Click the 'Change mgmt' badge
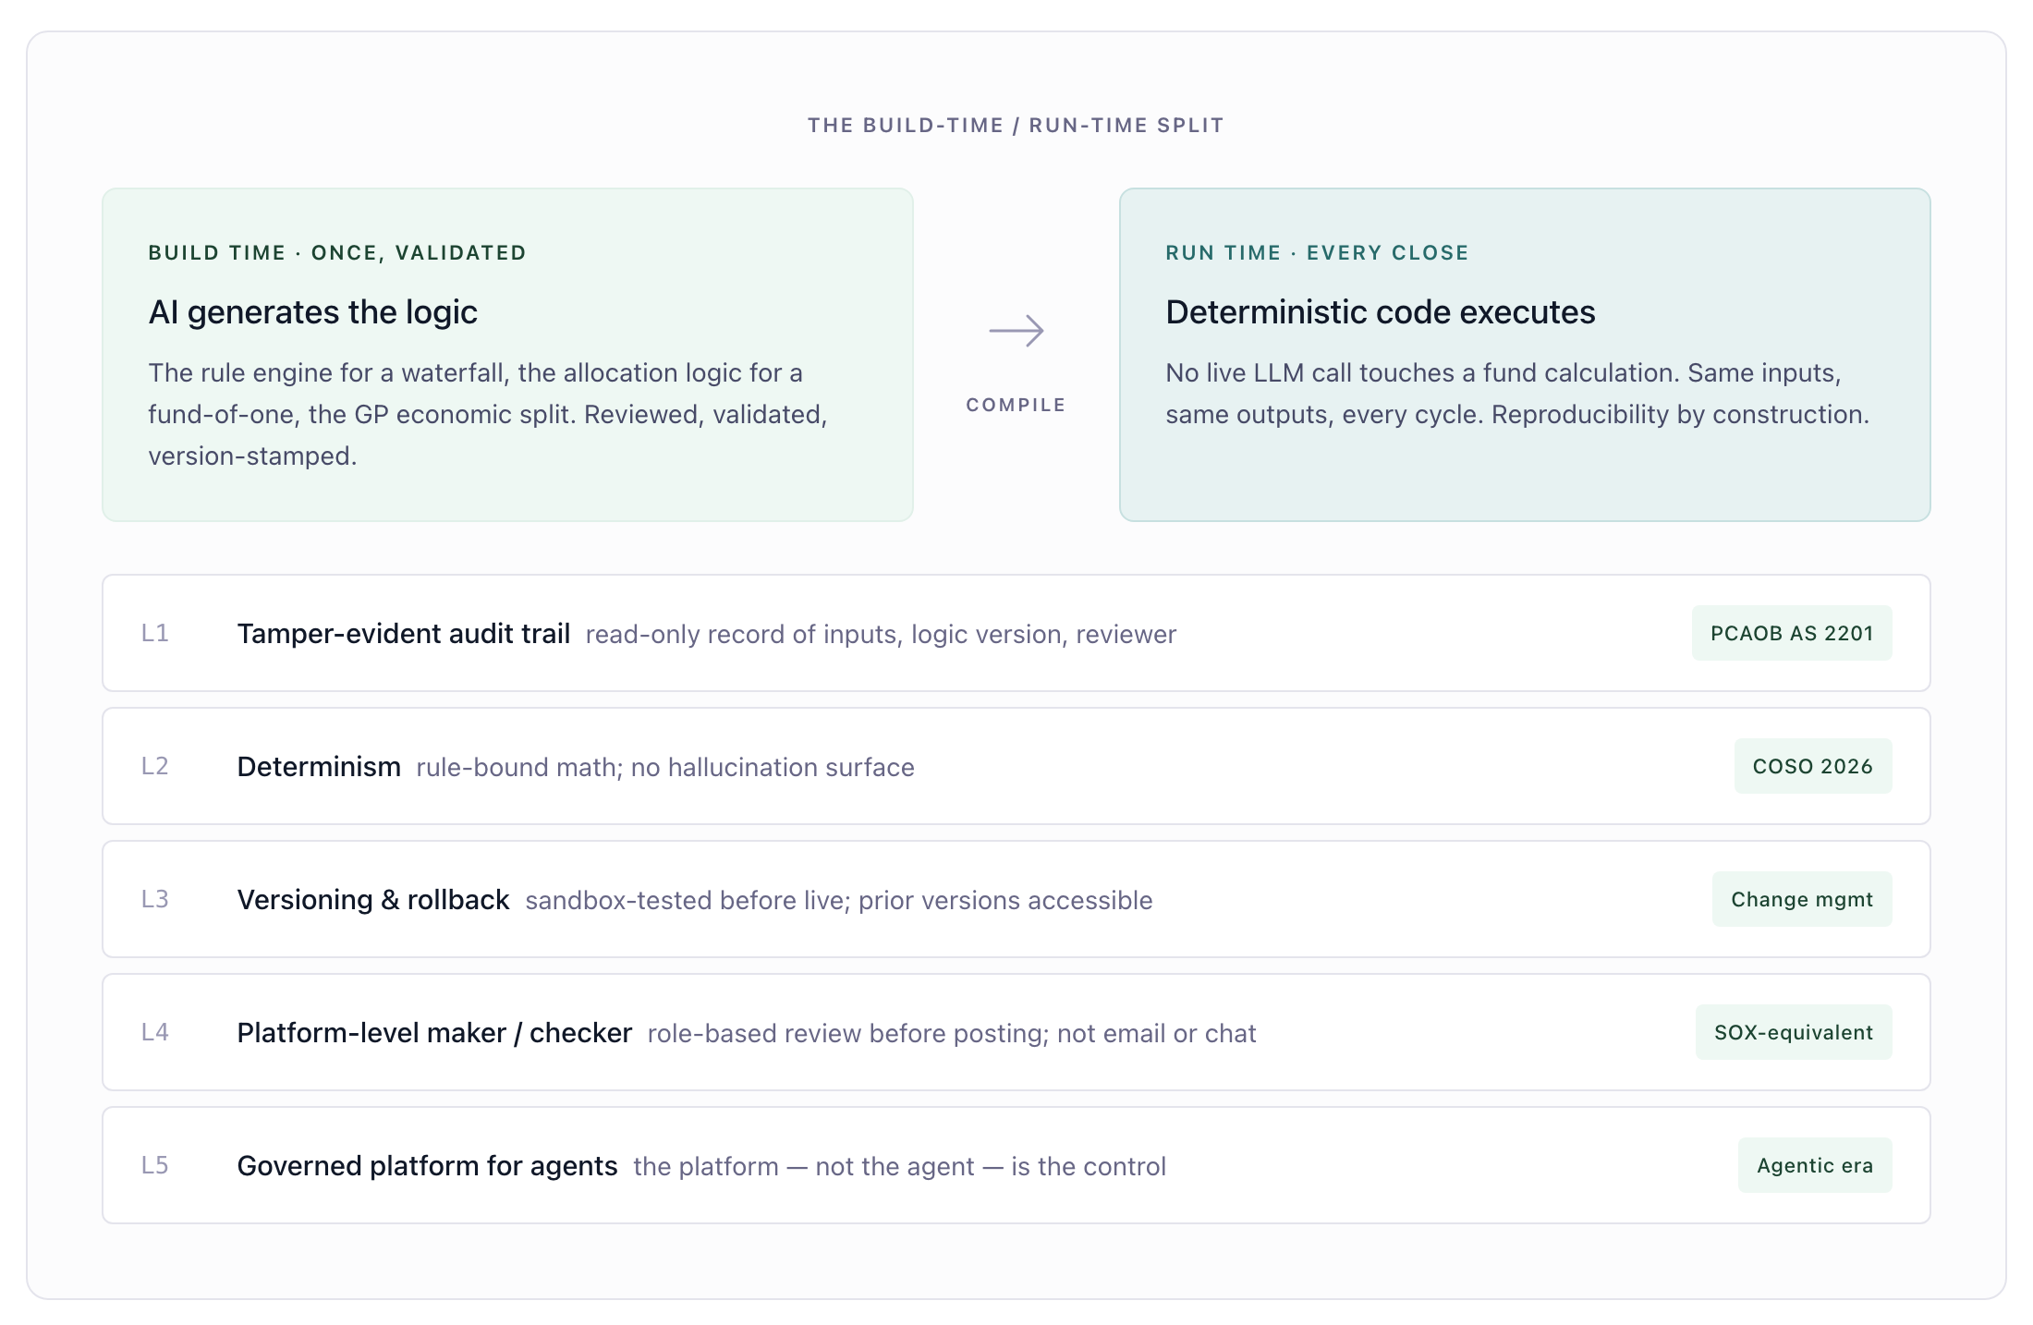 pyautogui.click(x=1802, y=899)
